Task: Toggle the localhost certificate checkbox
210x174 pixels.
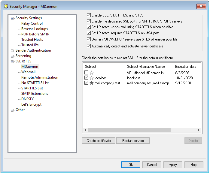Action: pos(87,78)
